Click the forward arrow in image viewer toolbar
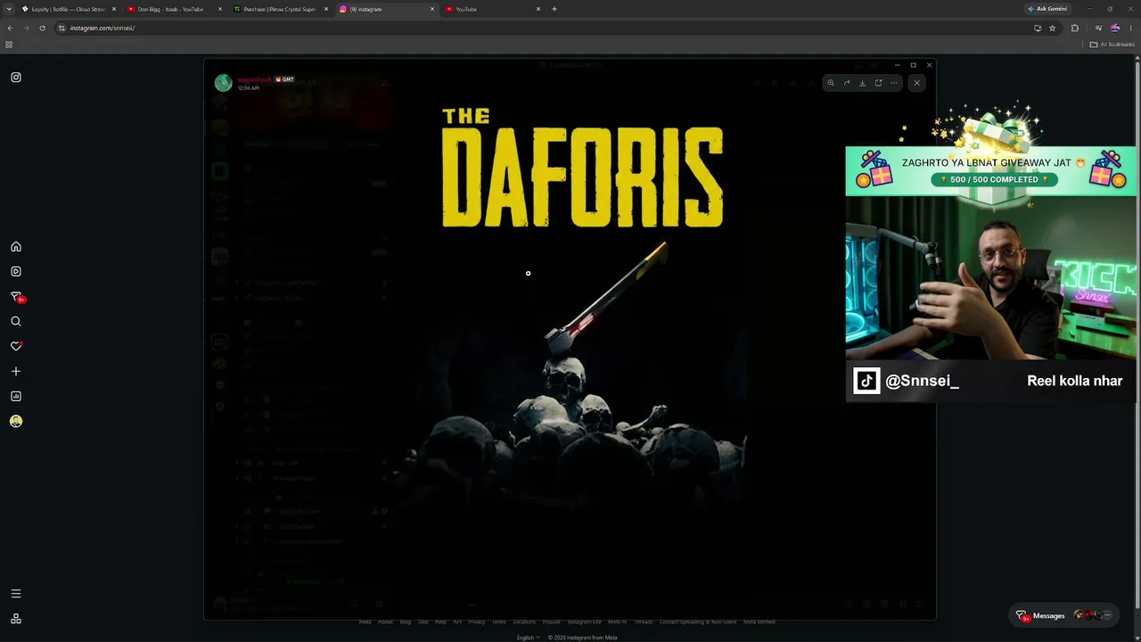The width and height of the screenshot is (1141, 642). tap(847, 83)
